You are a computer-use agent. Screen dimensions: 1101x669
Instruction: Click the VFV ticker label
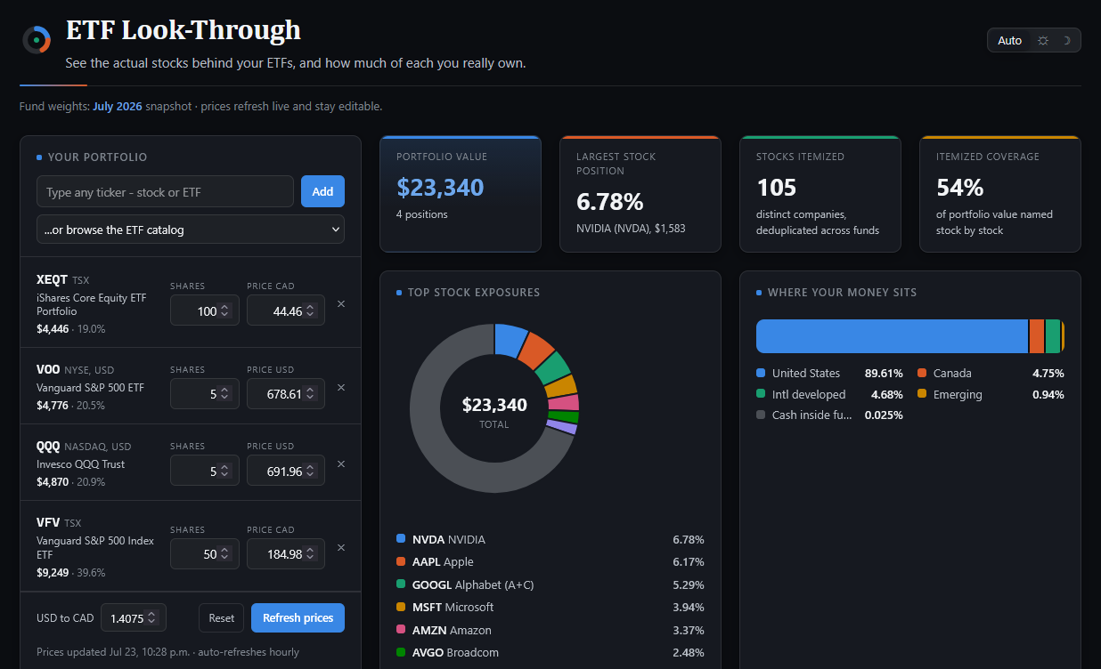(48, 522)
